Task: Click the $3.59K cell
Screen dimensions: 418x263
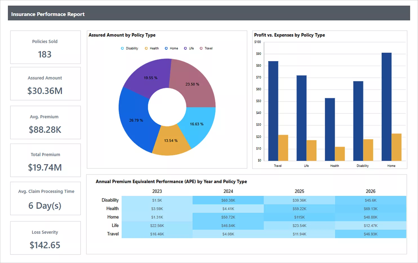Action: [157, 209]
